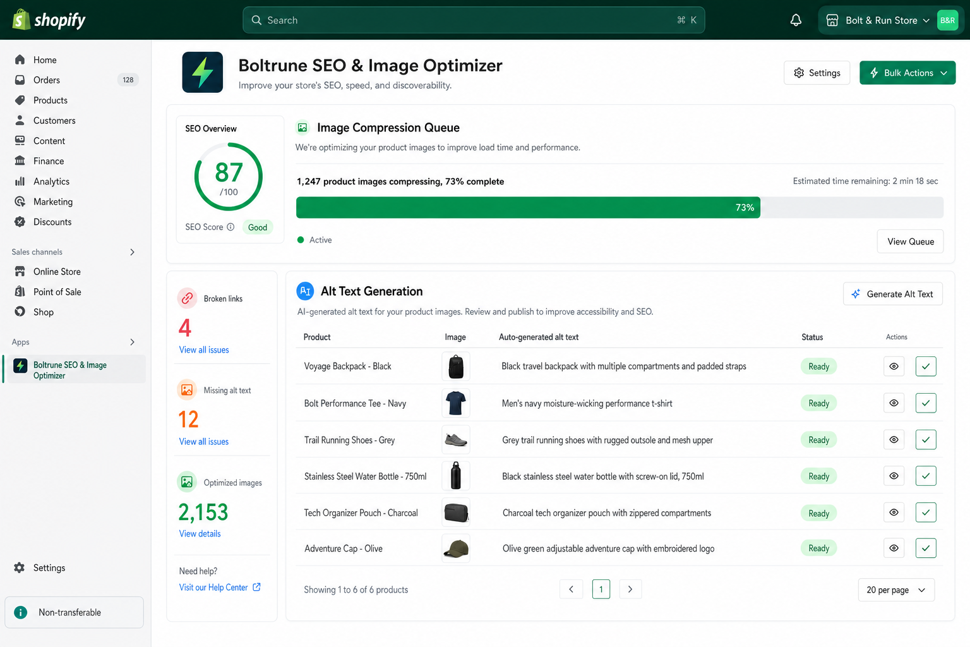Preview alt text for Adventure Cap - Olive
This screenshot has height=647, width=970.
pos(894,548)
